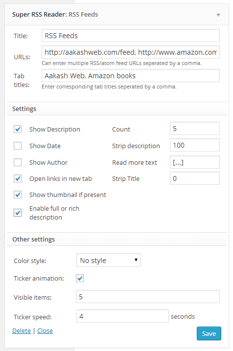Open the Color style dropdown
The width and height of the screenshot is (233, 351).
coord(109,260)
